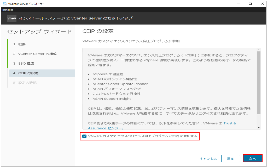The width and height of the screenshot is (267, 167).
Task: Click the vCenter Server installer title bar icon
Action: [x=5, y=4]
